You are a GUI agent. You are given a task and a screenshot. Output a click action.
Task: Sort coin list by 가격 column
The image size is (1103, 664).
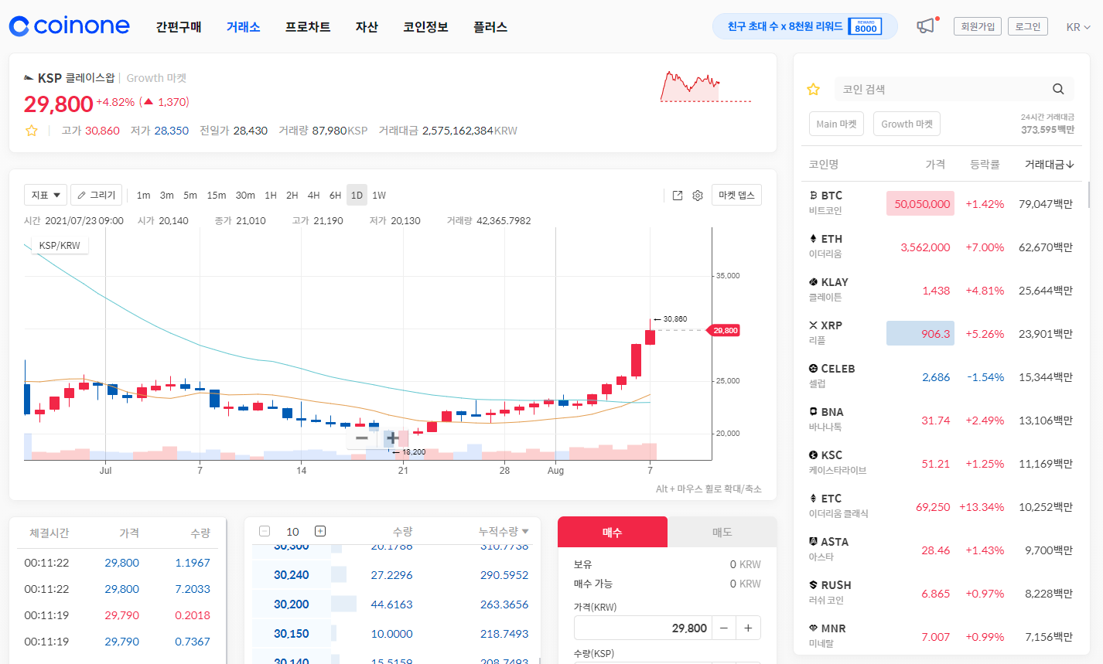pos(935,165)
